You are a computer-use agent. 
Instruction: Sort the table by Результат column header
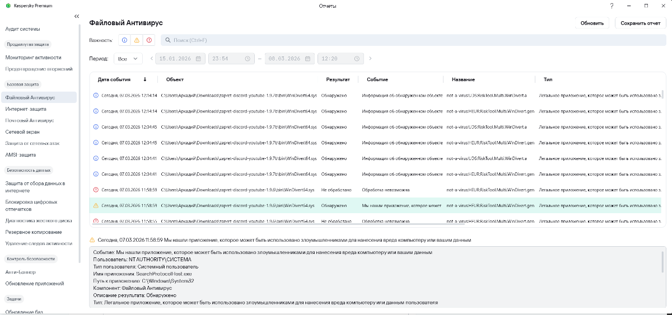point(338,79)
